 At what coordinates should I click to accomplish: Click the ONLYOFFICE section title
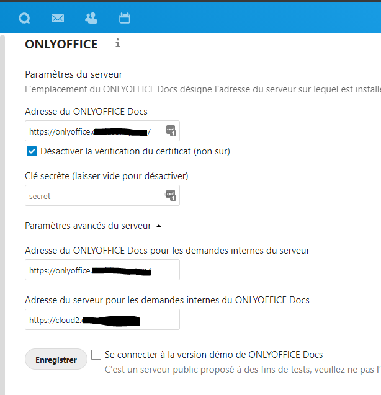(61, 45)
